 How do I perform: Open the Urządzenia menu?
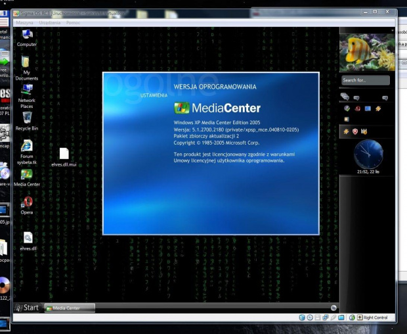pyautogui.click(x=50, y=22)
